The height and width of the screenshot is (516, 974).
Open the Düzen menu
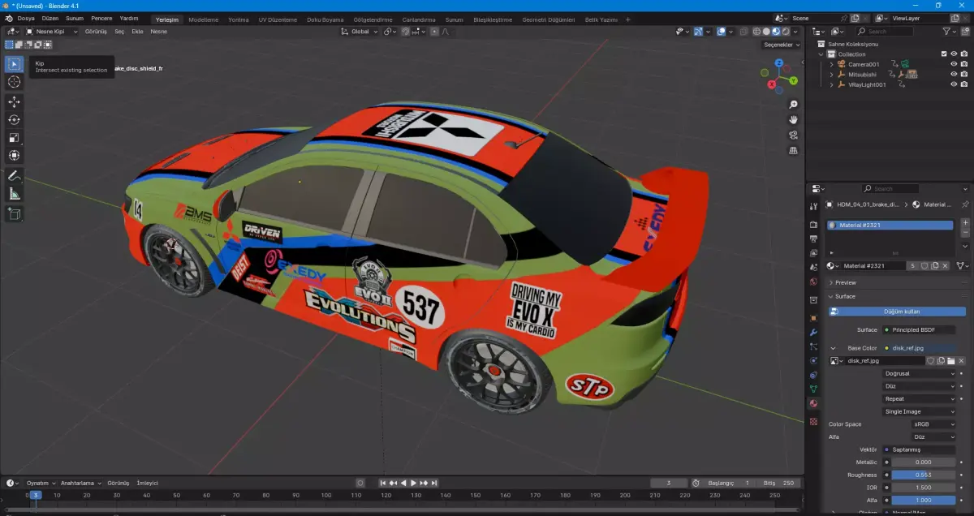pyautogui.click(x=50, y=18)
